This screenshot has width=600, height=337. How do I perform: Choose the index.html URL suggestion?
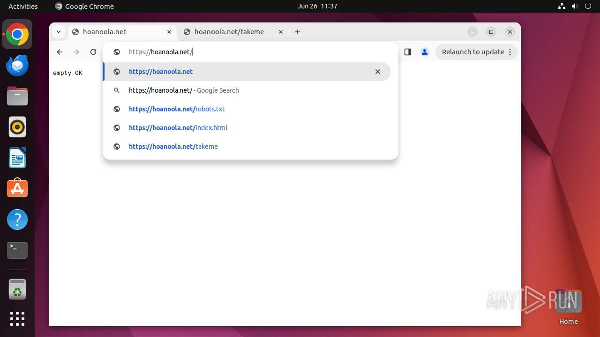click(247, 128)
